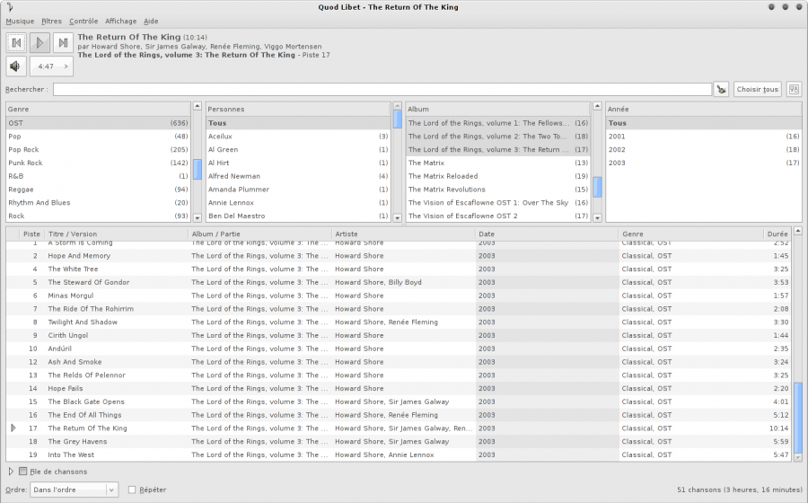Select year 2003 in Année pane
The width and height of the screenshot is (808, 503).
703,163
